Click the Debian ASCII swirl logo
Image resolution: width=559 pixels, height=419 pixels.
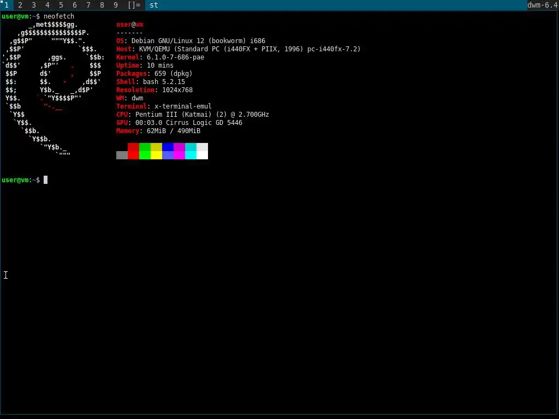53,89
